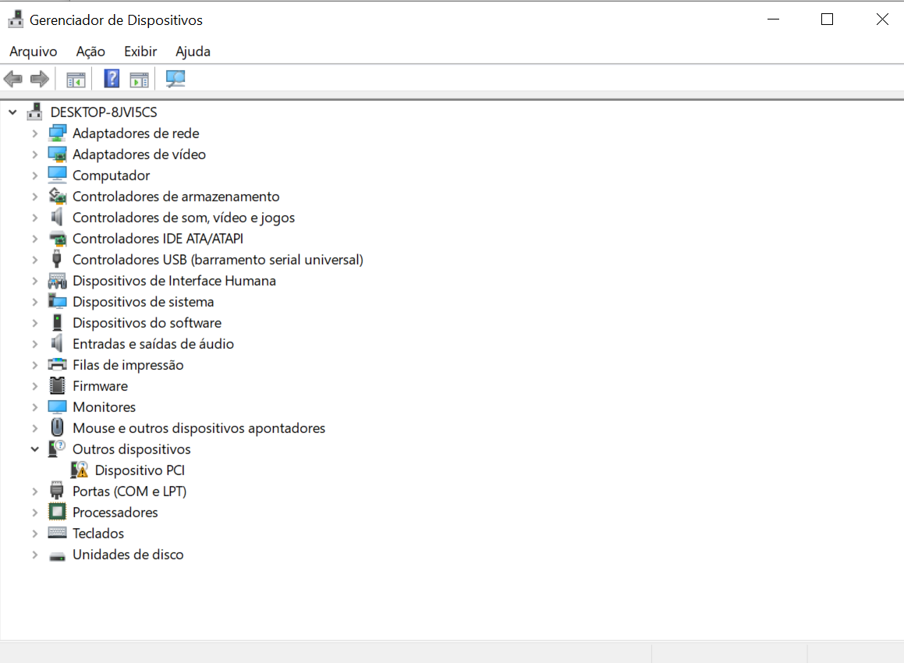The image size is (904, 663).
Task: Click the Dispositivos de sistema folder icon
Action: pos(57,302)
